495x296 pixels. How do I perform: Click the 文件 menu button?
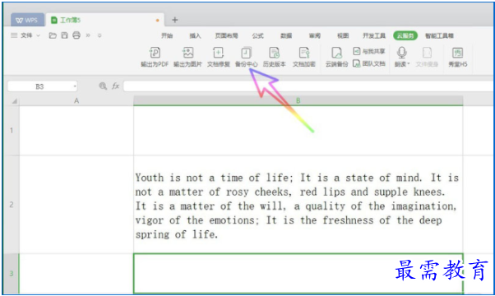tap(26, 35)
